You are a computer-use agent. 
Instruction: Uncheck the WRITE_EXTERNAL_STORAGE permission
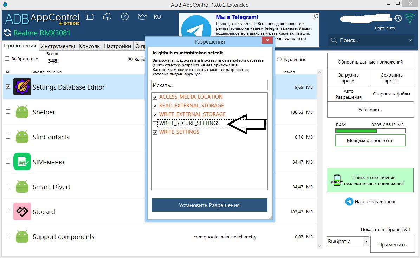pyautogui.click(x=155, y=115)
